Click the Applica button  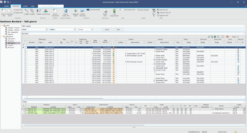point(107,29)
